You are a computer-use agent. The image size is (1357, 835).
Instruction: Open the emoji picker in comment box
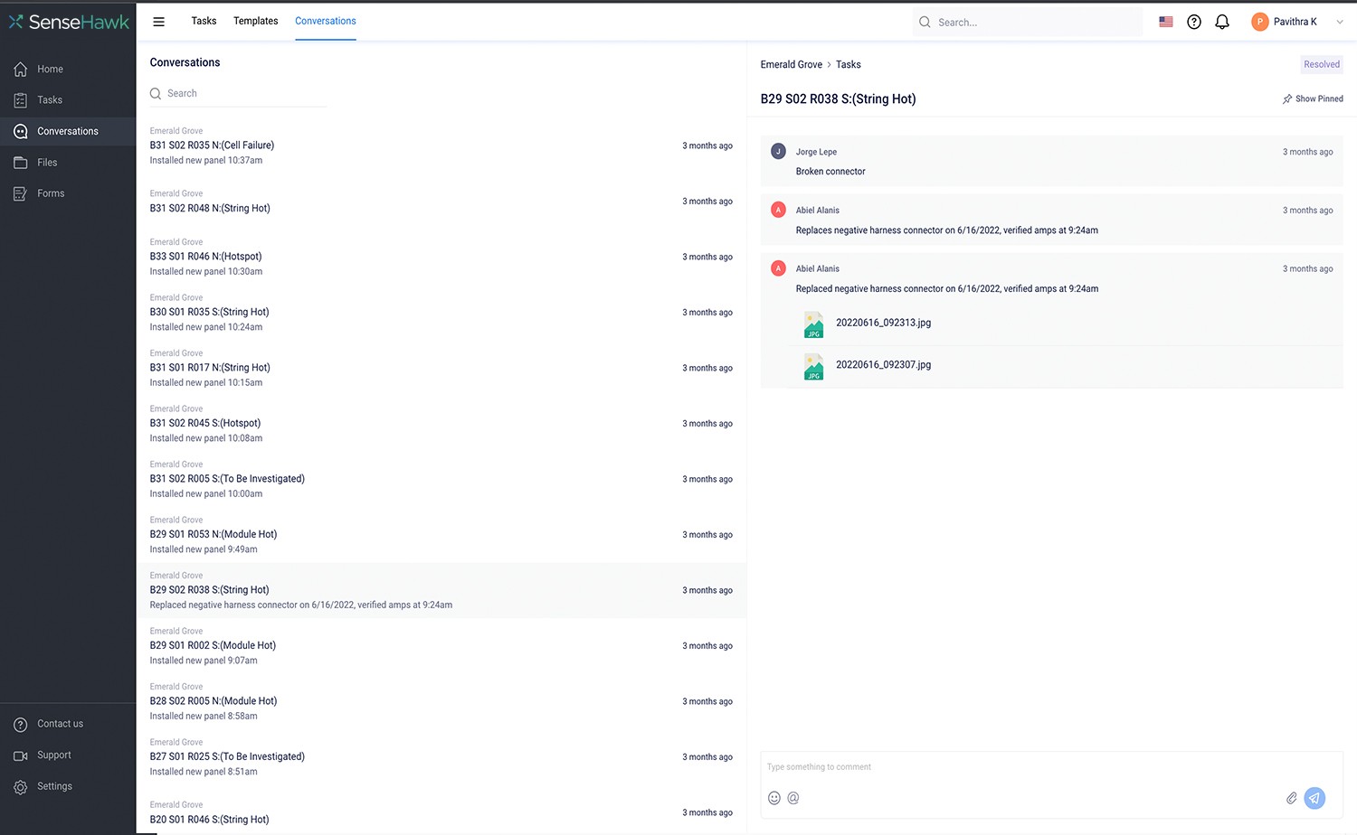774,798
